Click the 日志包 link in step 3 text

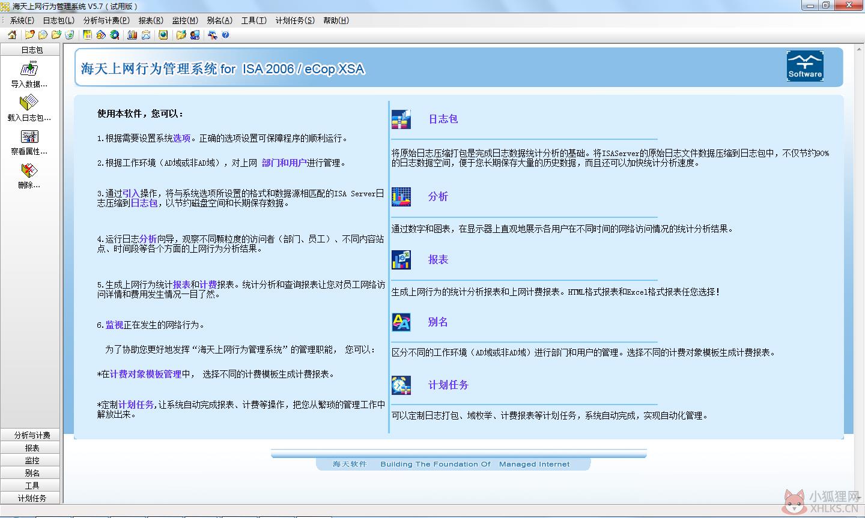pyautogui.click(x=144, y=203)
